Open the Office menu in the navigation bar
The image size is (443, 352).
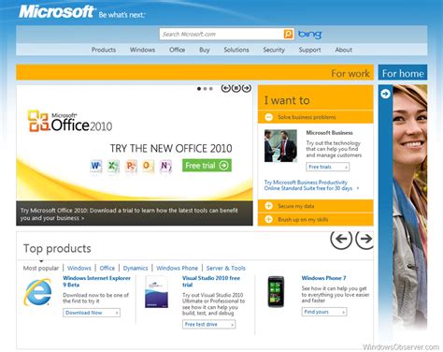[178, 50]
